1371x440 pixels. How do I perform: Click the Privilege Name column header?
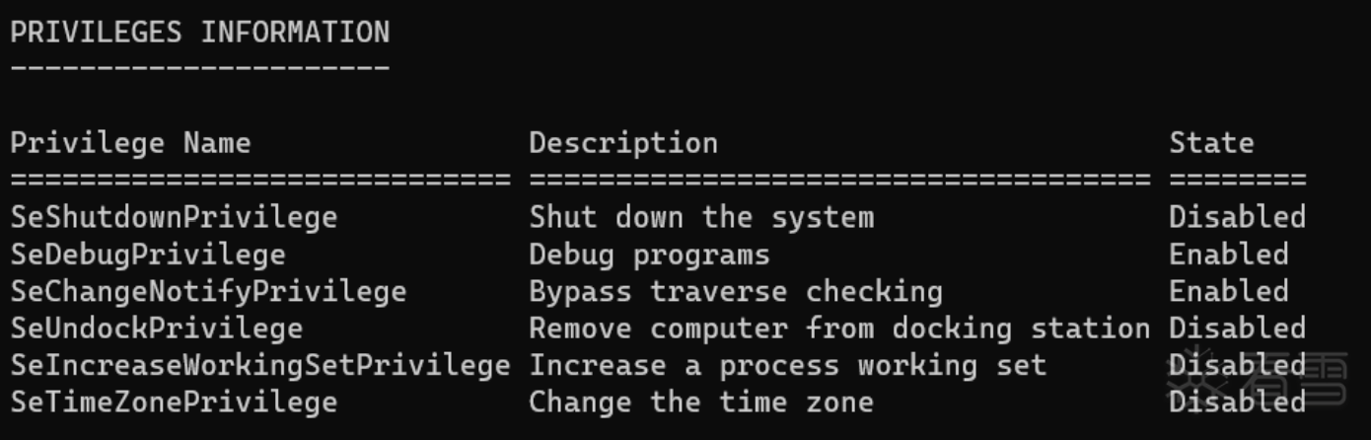coord(130,143)
